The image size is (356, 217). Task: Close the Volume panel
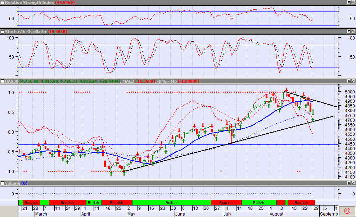[x=353, y=183]
